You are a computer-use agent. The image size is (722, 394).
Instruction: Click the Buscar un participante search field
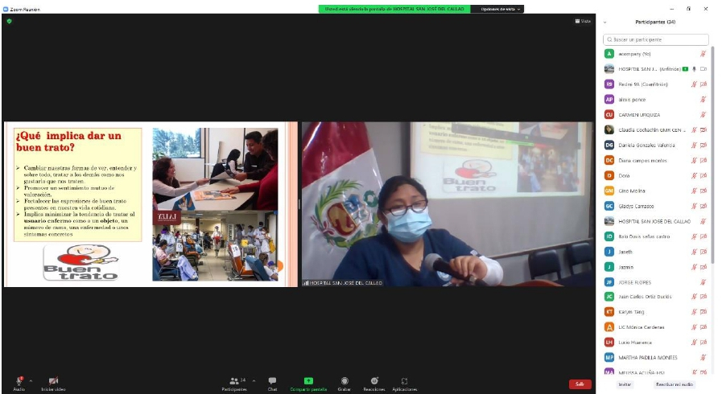coord(656,39)
